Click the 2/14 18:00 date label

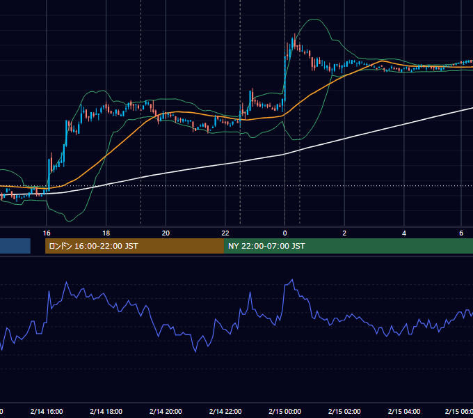click(106, 411)
